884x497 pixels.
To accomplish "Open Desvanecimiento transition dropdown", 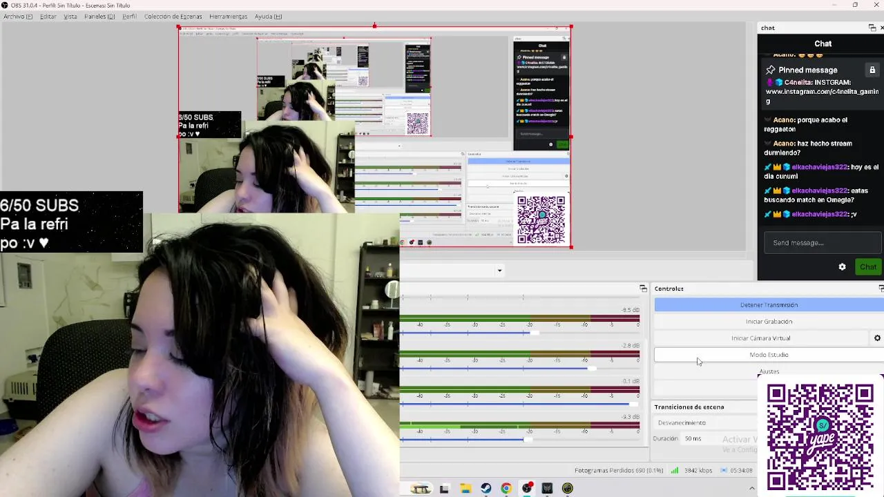I will coord(704,422).
